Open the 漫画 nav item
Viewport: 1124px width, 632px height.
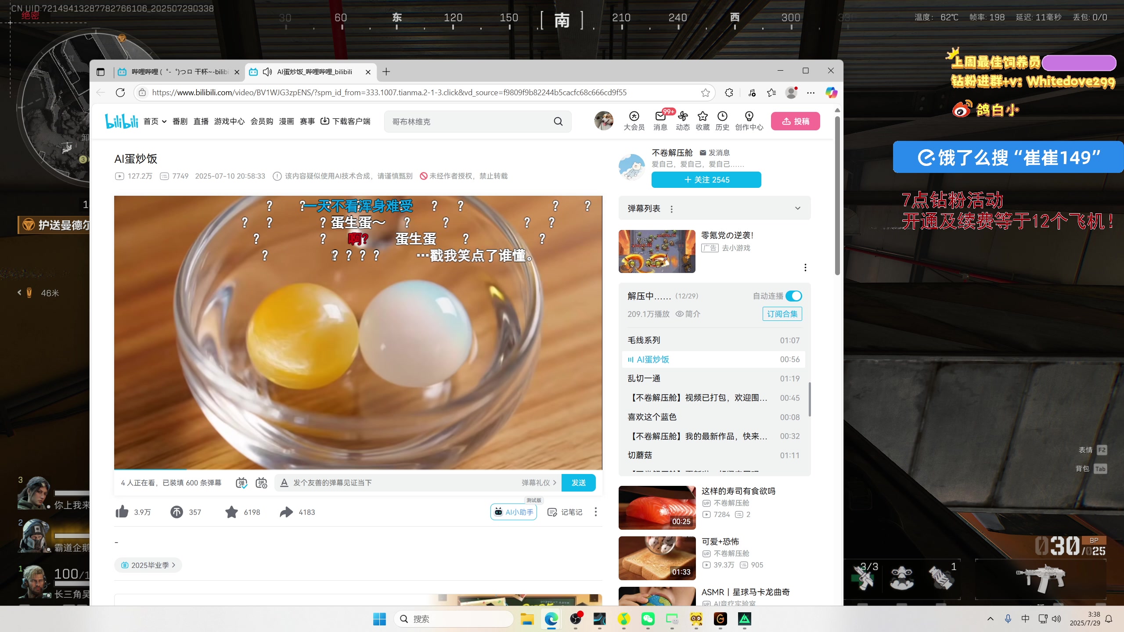coord(286,122)
